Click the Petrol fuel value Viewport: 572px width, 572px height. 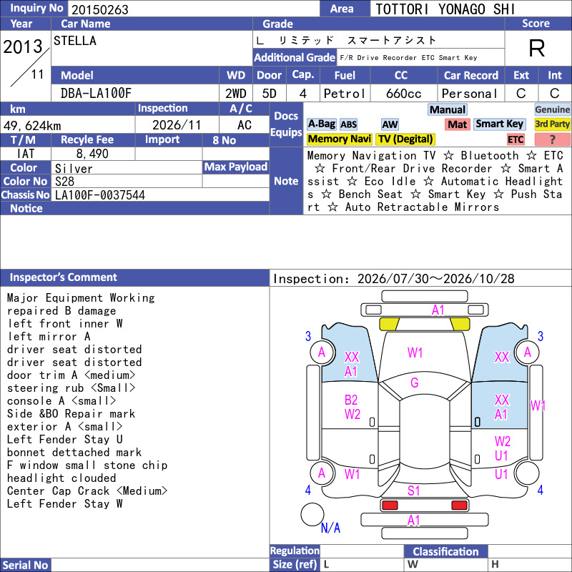[x=345, y=94]
